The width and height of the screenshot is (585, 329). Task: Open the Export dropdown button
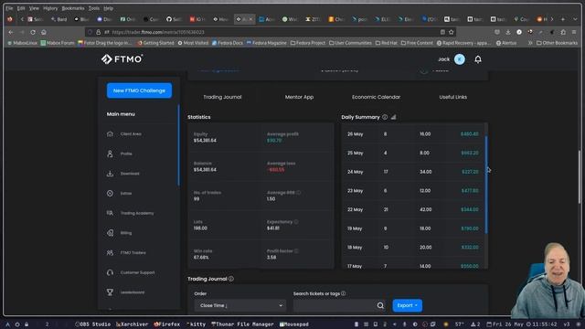(x=407, y=305)
